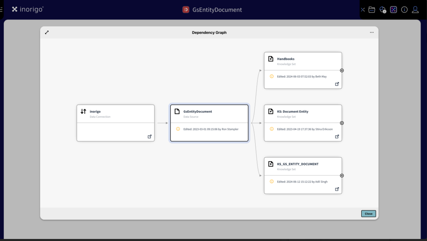Expand KS: Document Entity node with plus button
Screen dimensions: 427x241
click(x=342, y=123)
